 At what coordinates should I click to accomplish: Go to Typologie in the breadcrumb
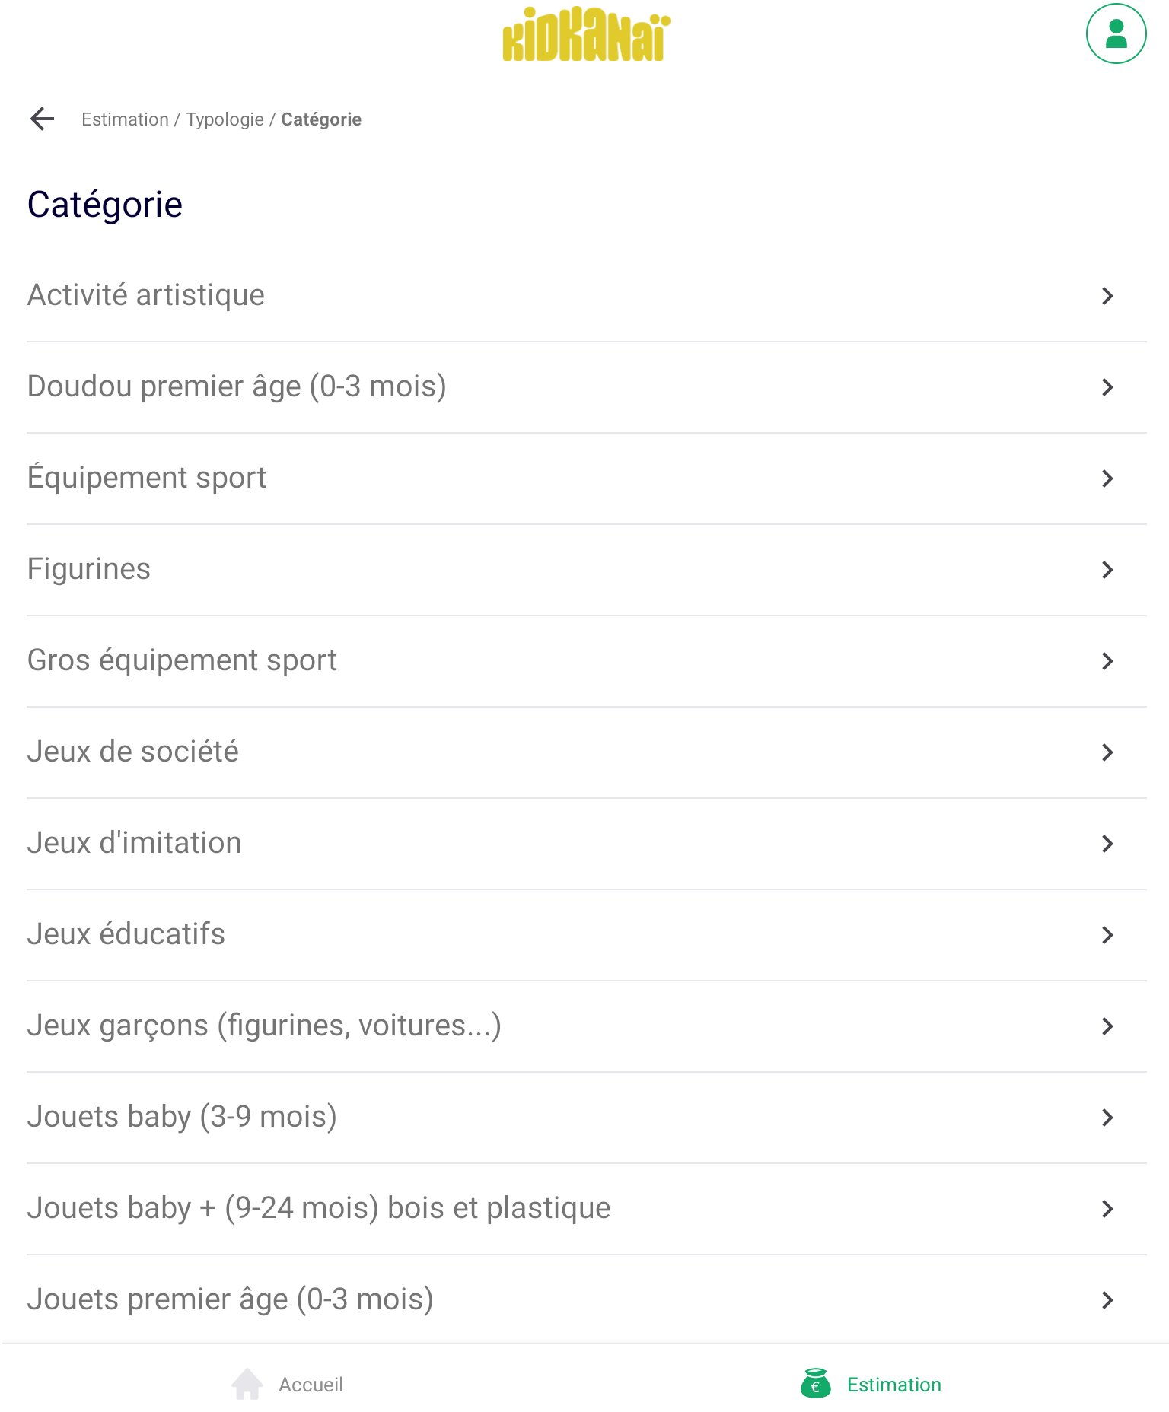point(225,119)
